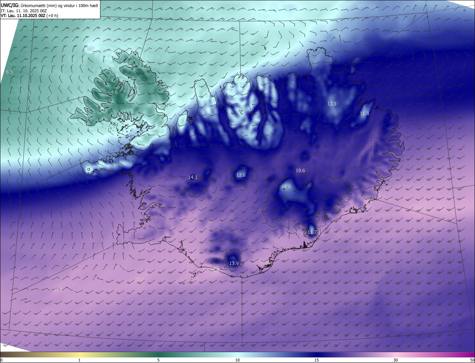Viewport: 475px width, 363px height.
Task: Click the 50 tick on the color scale
Action: pos(472,360)
